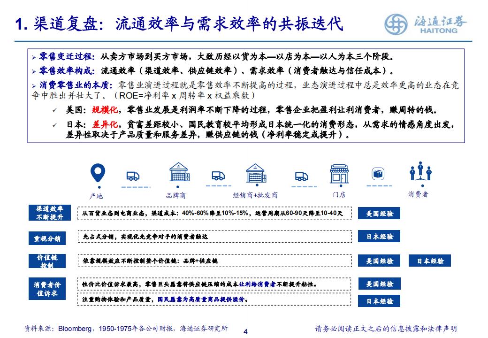Select the 门店 label
Image resolution: width=488 pixels, height=338 pixels.
[x=339, y=195]
